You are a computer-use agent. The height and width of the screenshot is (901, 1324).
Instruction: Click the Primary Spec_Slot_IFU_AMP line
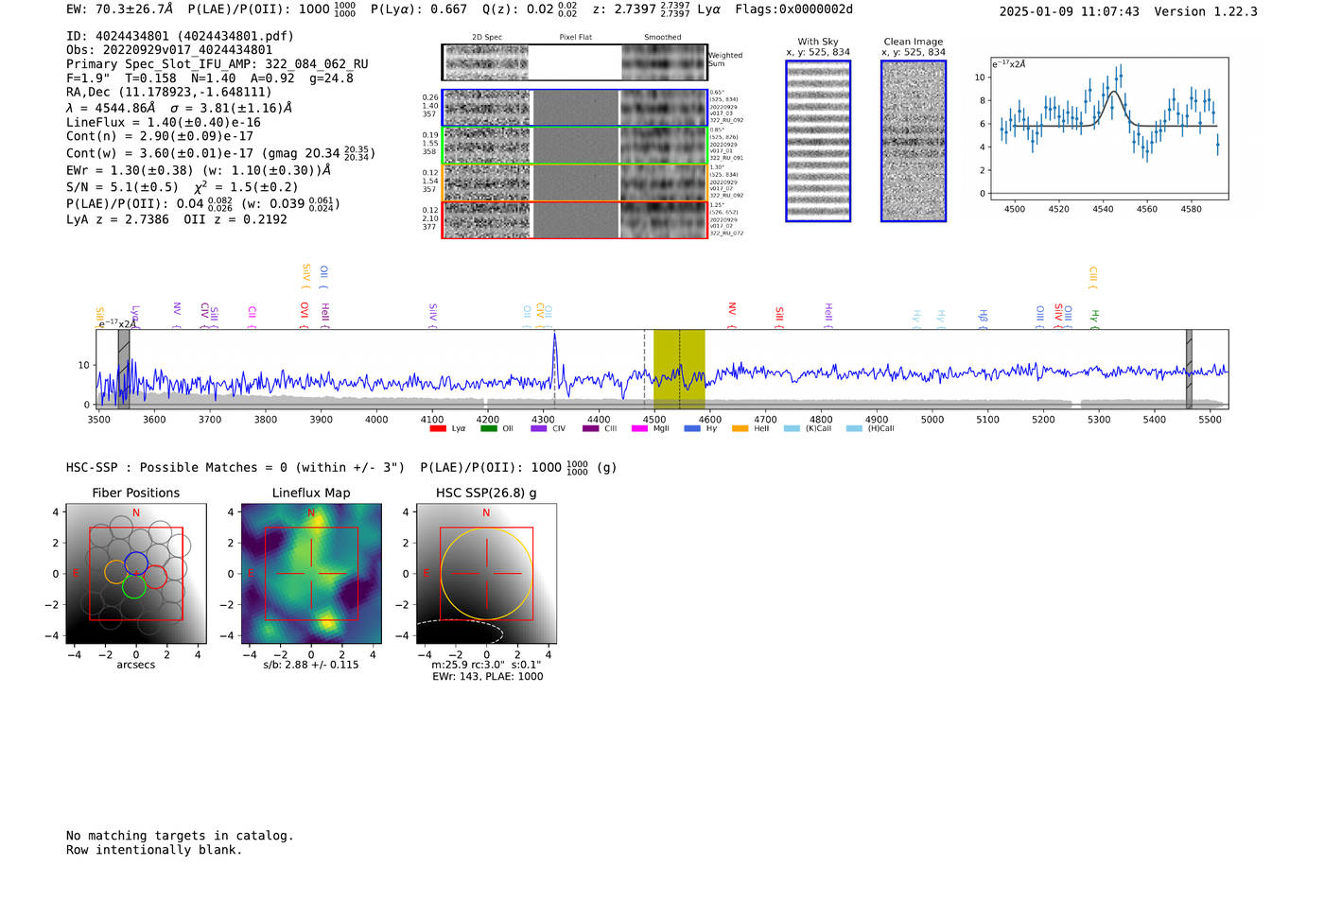pyautogui.click(x=218, y=64)
